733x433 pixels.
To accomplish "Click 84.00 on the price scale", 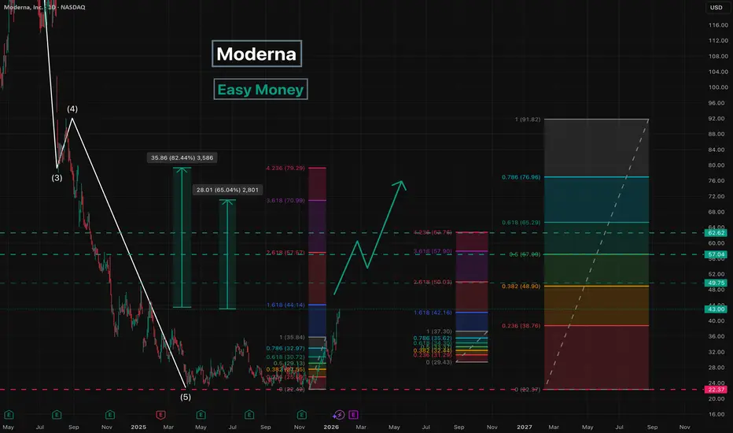I will [718, 150].
